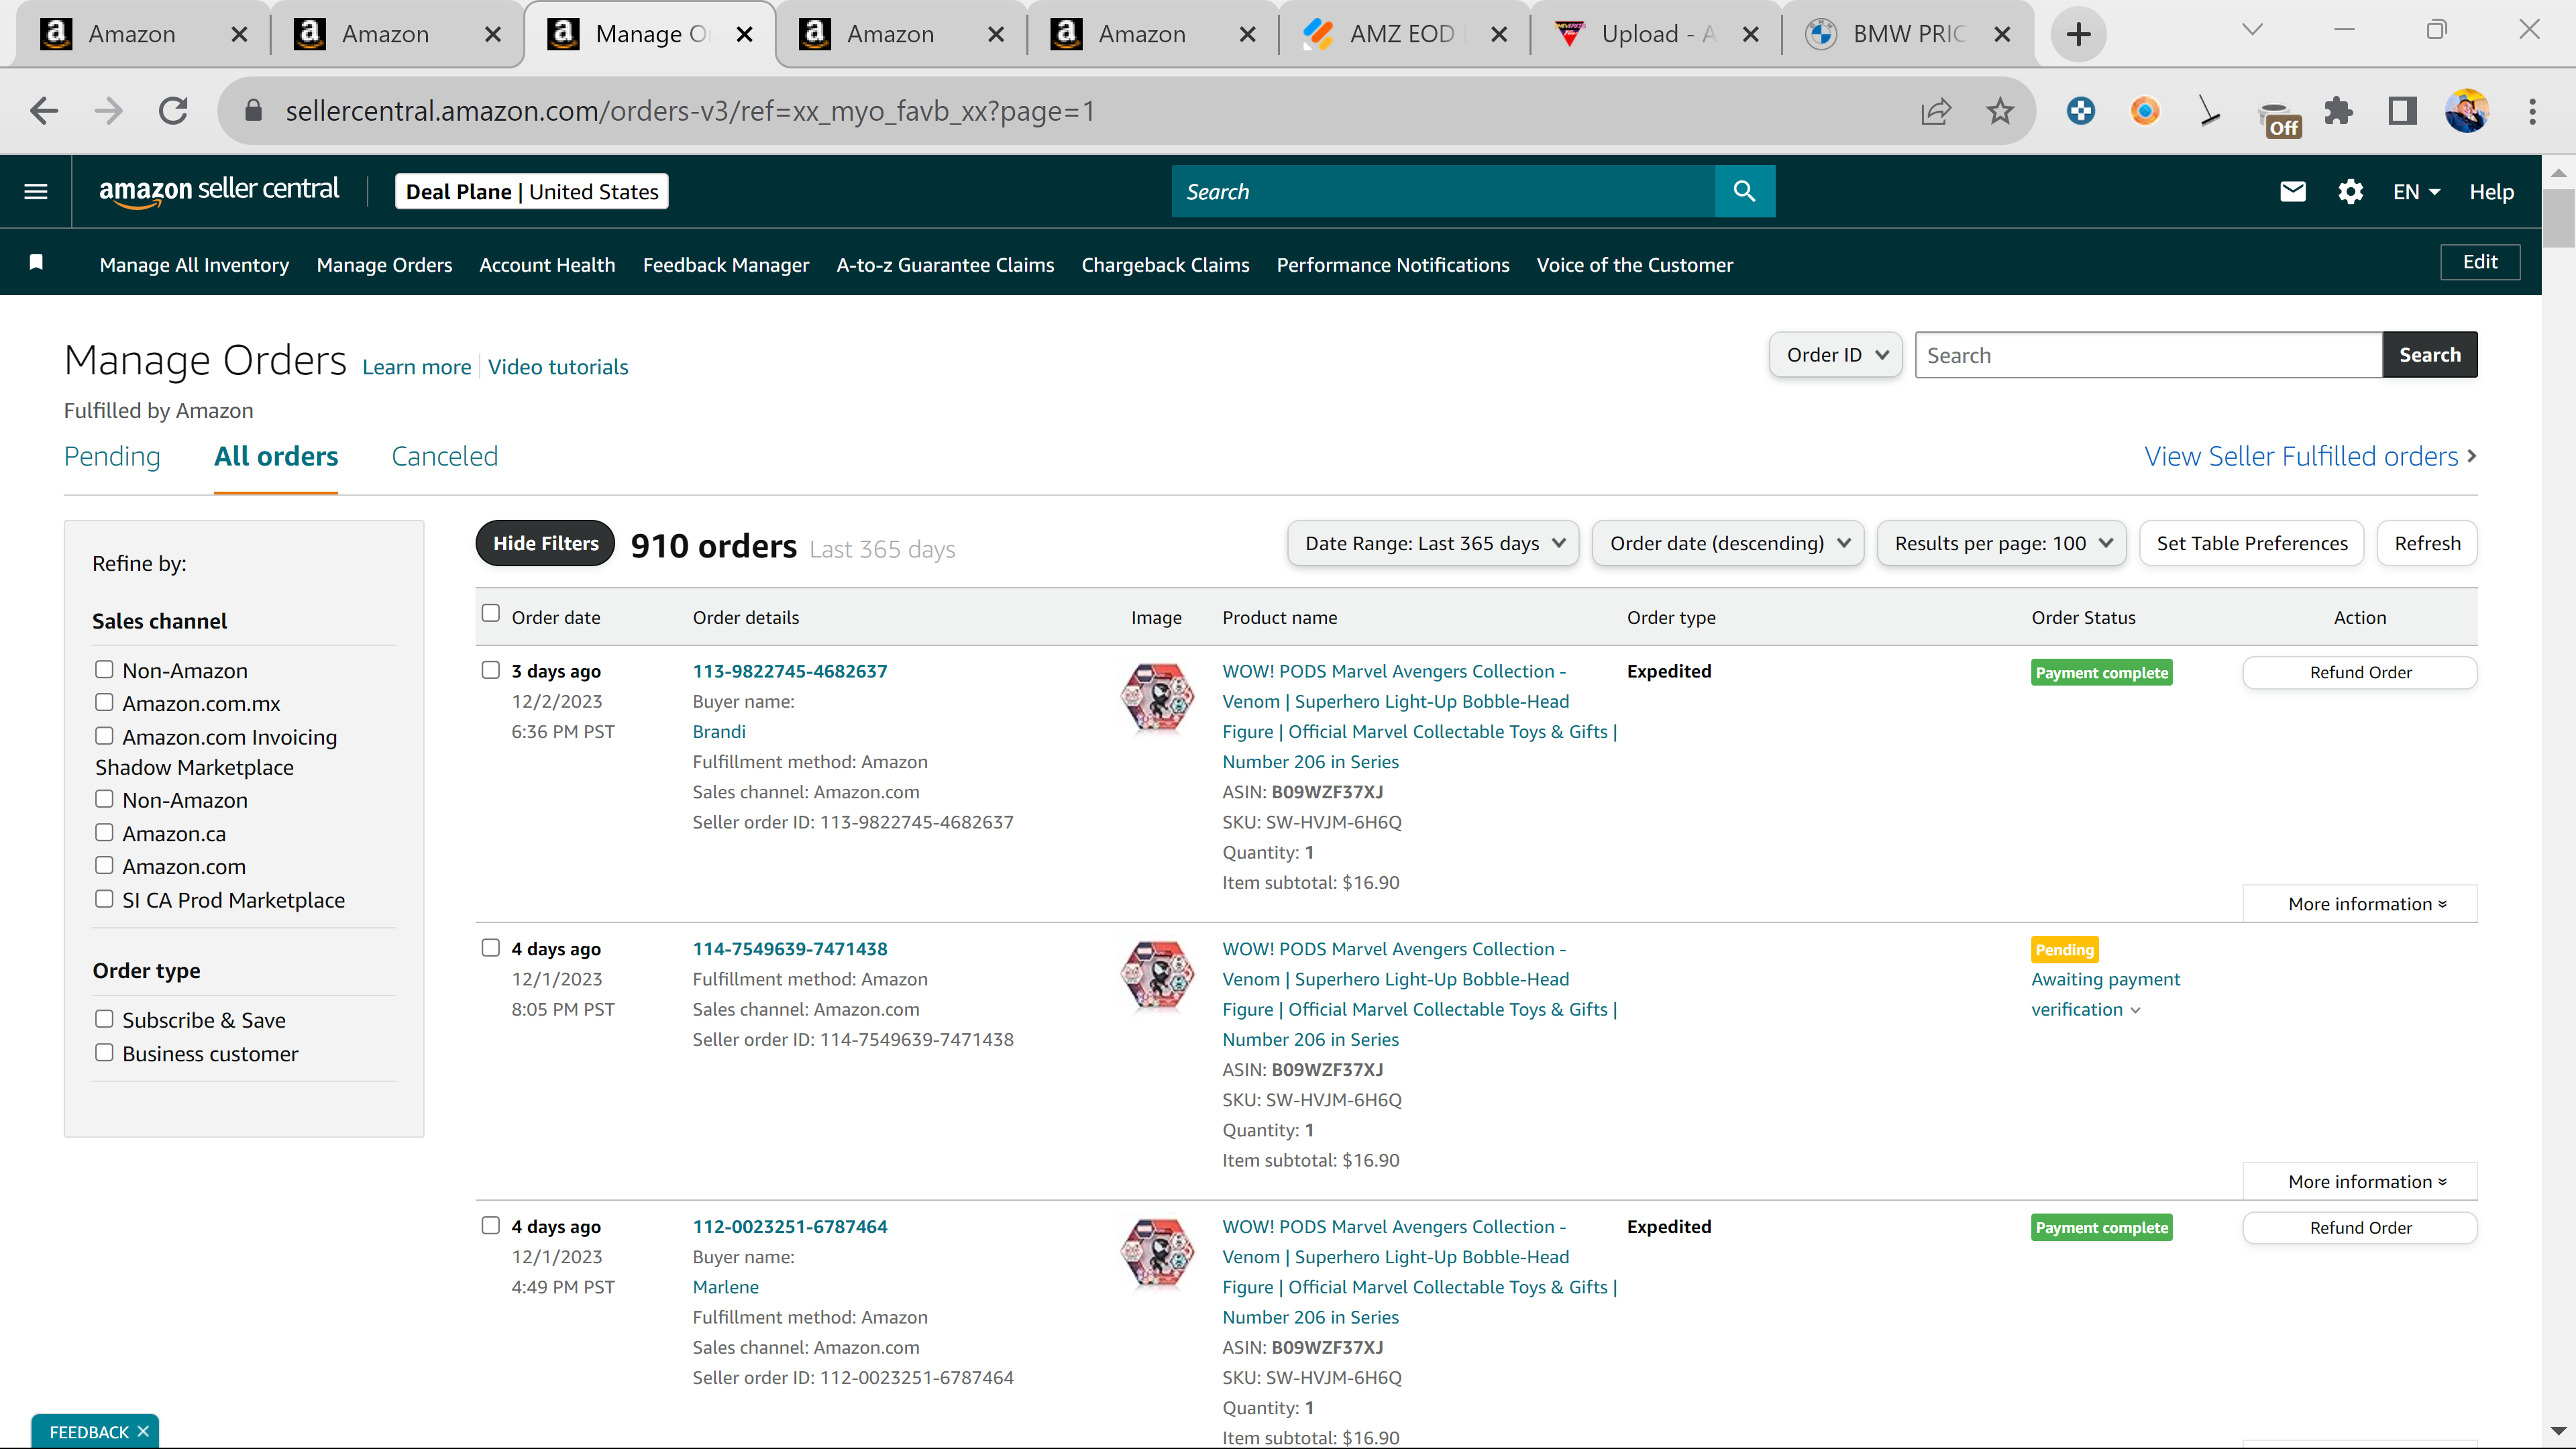The height and width of the screenshot is (1449, 2576).
Task: Open Chrome three-dot menu
Action: (2532, 111)
